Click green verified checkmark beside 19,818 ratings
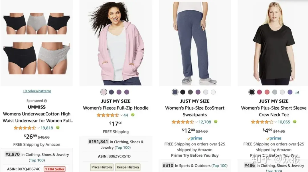The image size is (308, 172). coord(58,128)
